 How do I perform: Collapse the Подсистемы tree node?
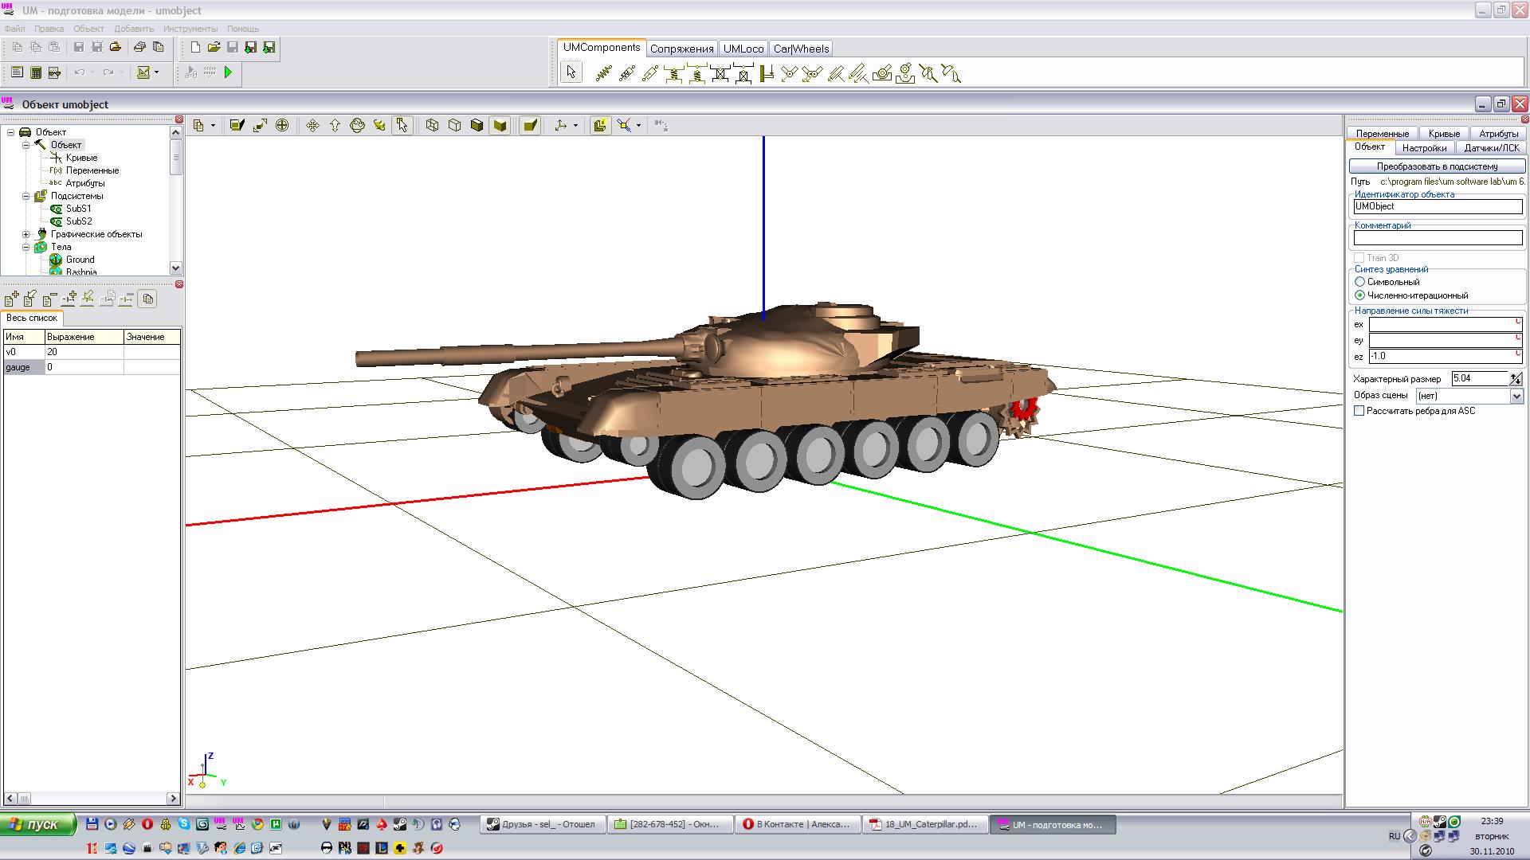point(25,196)
